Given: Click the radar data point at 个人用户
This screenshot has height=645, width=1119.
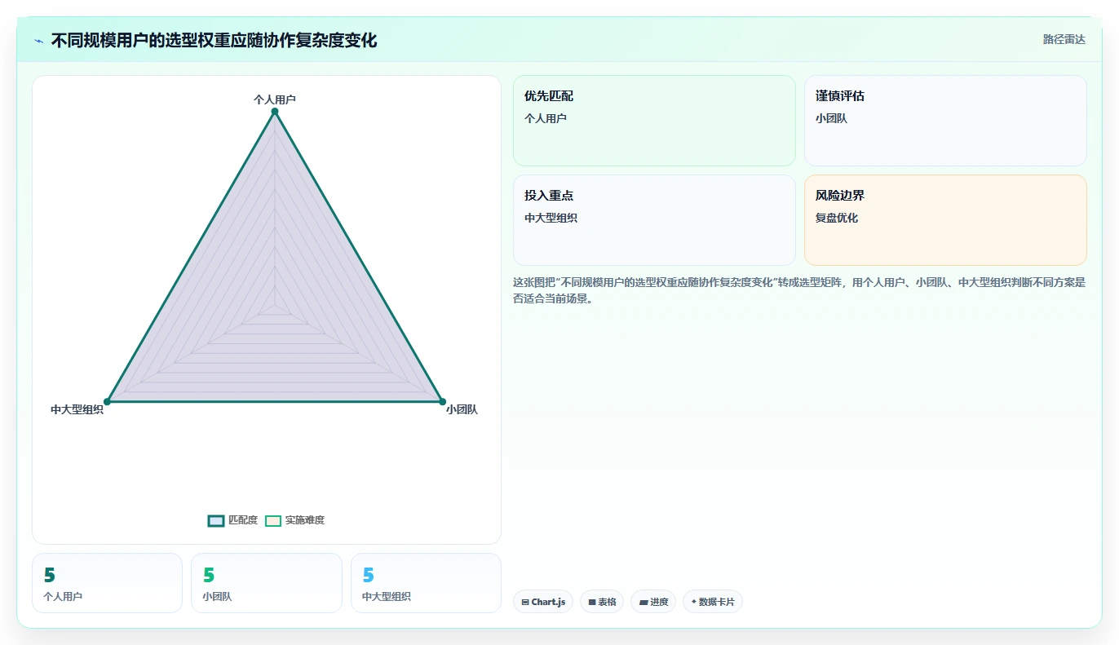Looking at the screenshot, I should [x=275, y=112].
